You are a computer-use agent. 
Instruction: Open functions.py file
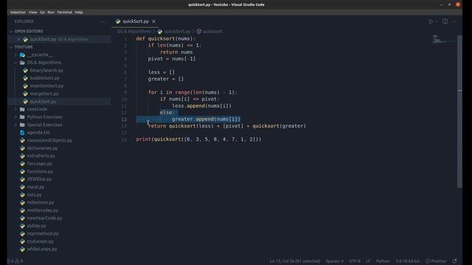click(40, 172)
